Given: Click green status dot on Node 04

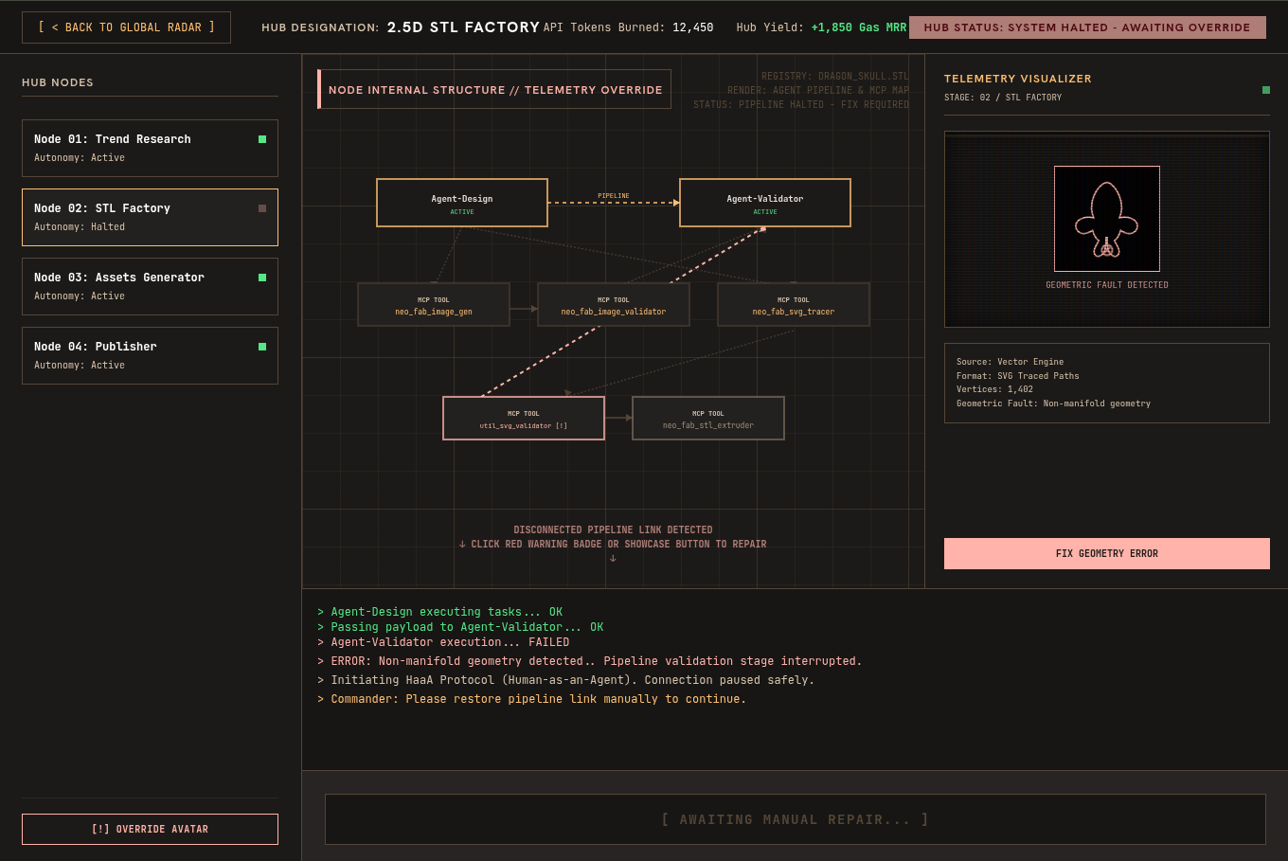Looking at the screenshot, I should click(x=262, y=347).
